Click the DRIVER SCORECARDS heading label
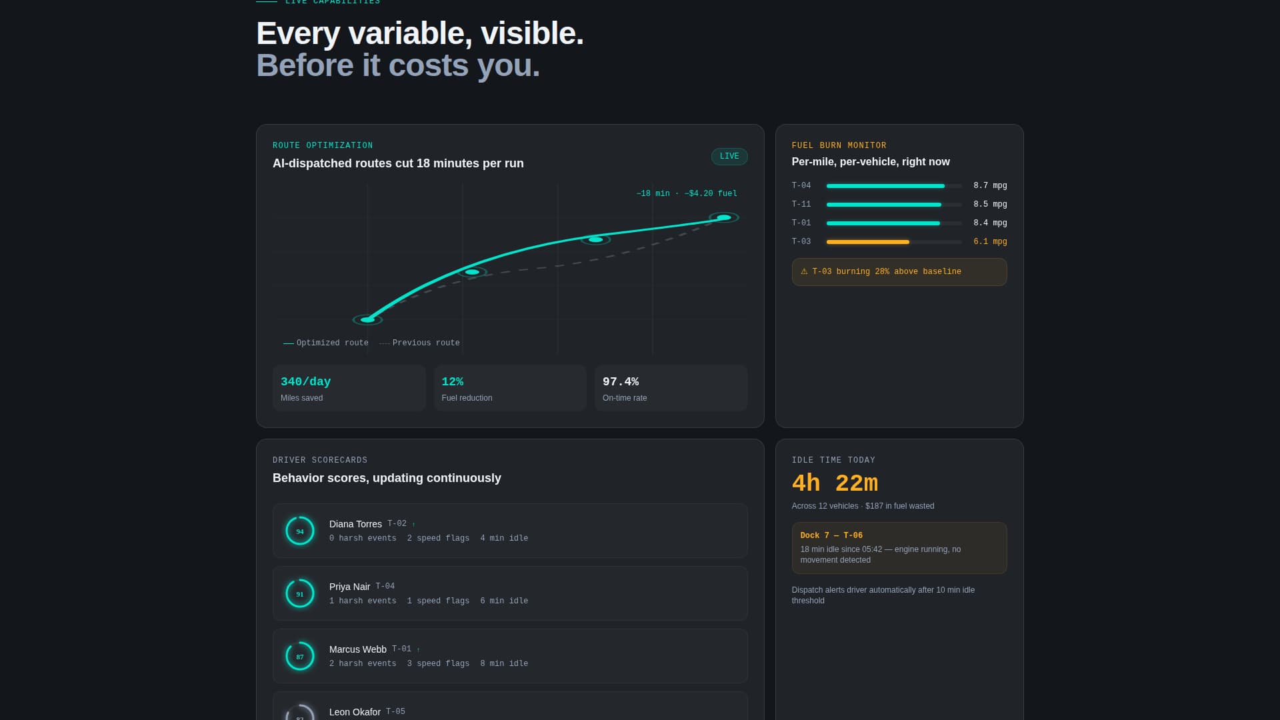1280x720 pixels. (320, 460)
